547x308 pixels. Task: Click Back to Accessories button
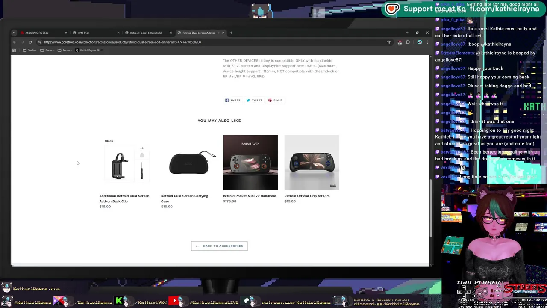219,246
